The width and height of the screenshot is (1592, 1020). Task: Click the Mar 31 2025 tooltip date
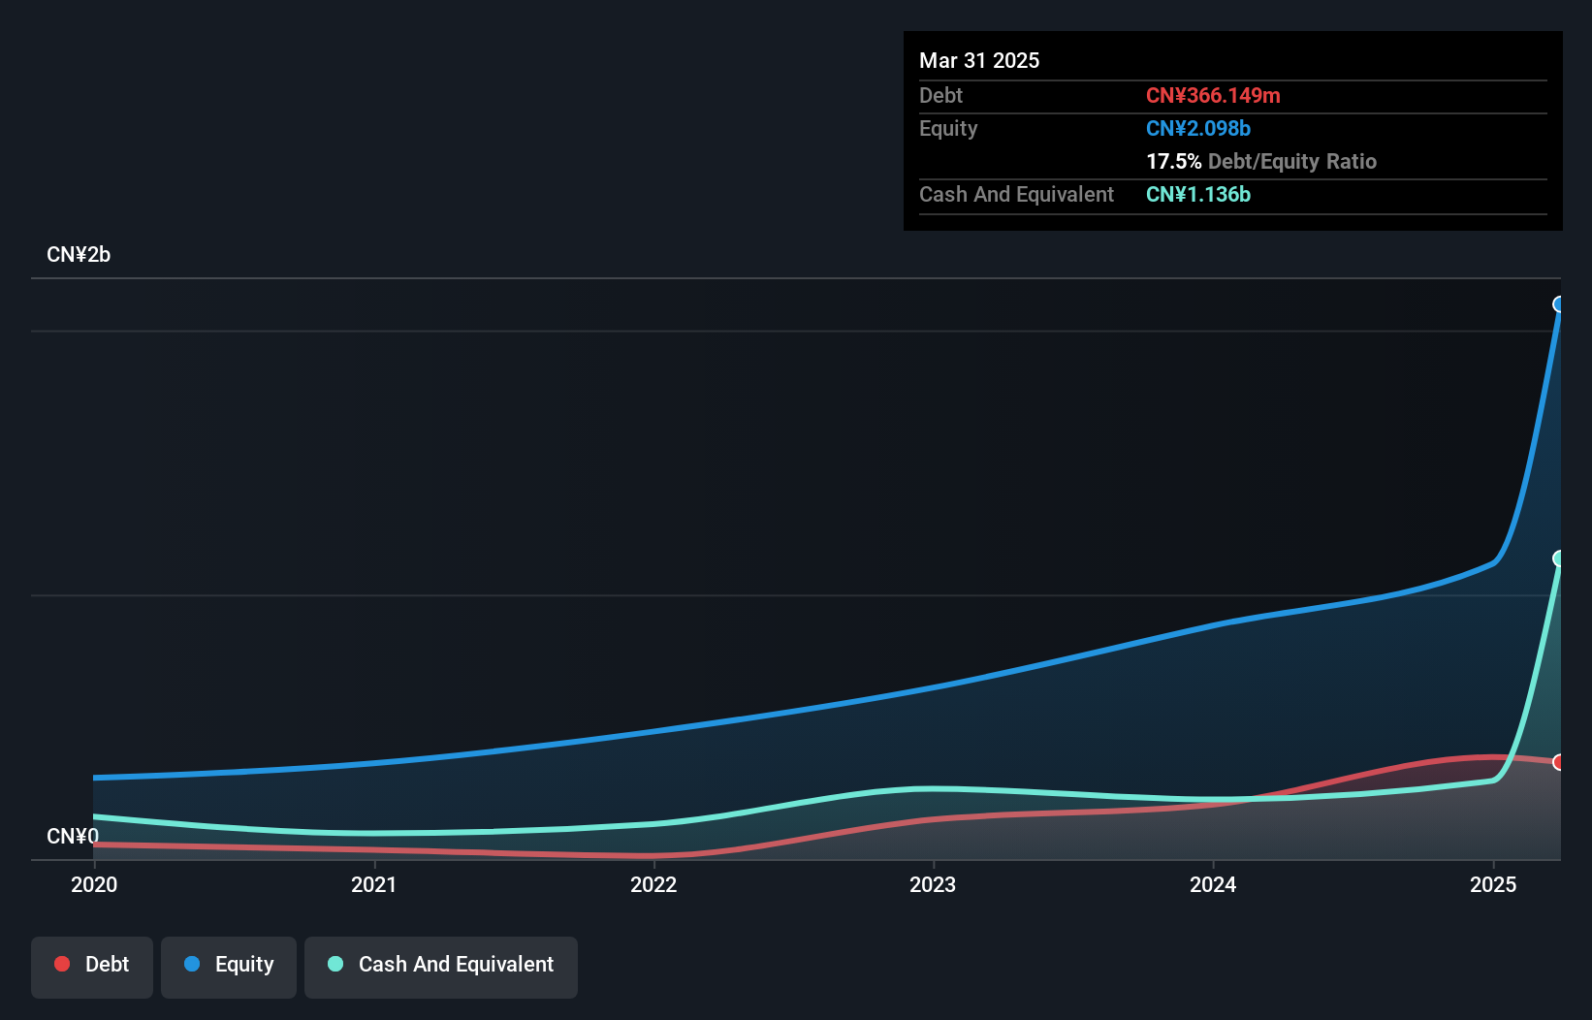[979, 61]
